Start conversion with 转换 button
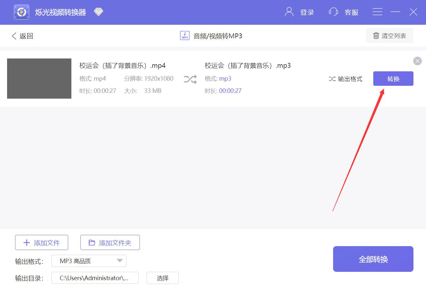426x285 pixels. coord(393,79)
